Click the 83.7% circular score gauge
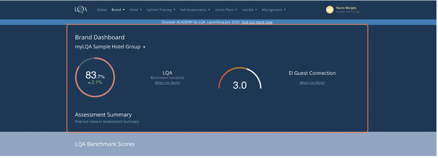The height and width of the screenshot is (158, 438). click(x=95, y=77)
